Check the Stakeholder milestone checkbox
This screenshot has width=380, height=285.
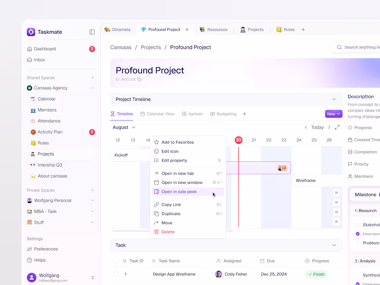coord(357,225)
